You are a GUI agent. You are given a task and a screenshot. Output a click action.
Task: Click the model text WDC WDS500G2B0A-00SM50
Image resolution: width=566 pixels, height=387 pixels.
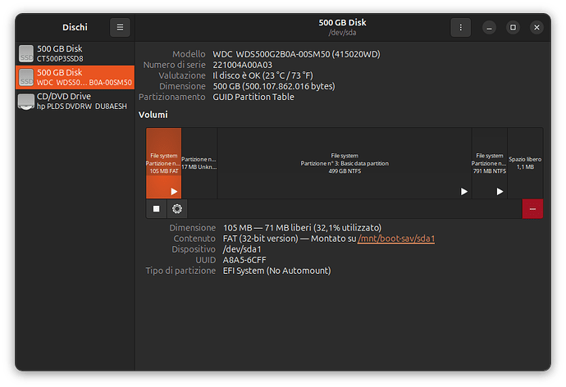(x=296, y=54)
